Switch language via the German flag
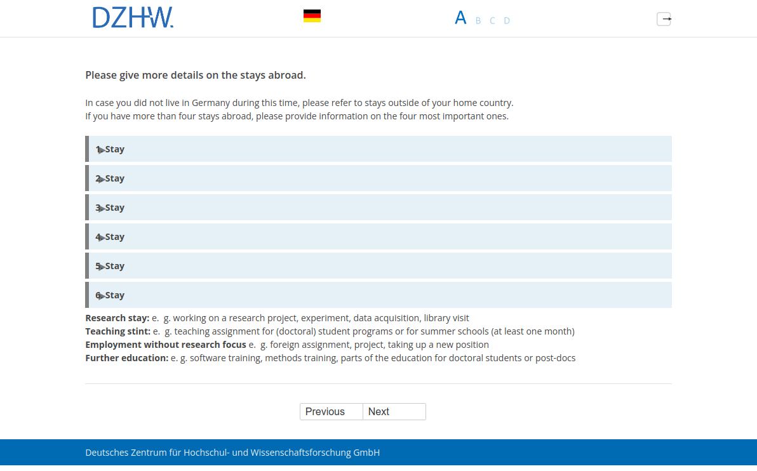The image size is (757, 471). (312, 17)
